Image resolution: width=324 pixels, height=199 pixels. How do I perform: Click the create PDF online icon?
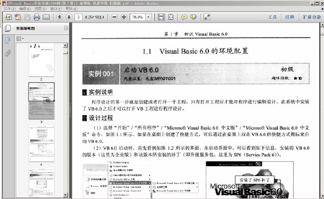pos(18,17)
